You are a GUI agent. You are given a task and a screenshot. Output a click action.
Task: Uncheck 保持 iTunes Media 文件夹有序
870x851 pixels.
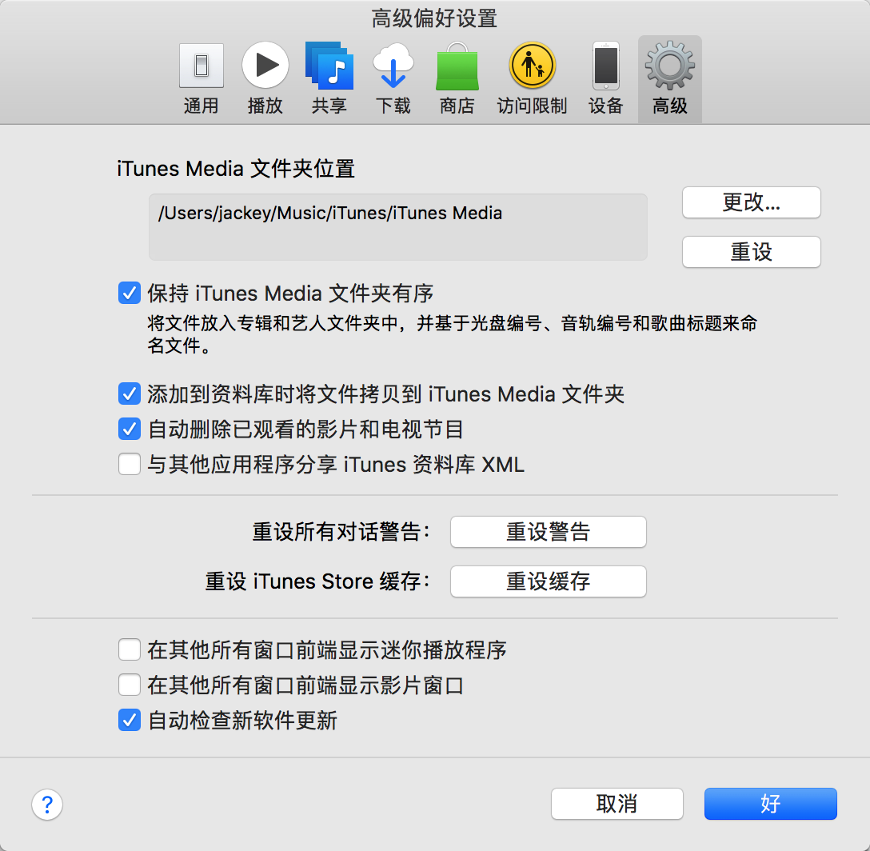tap(130, 293)
